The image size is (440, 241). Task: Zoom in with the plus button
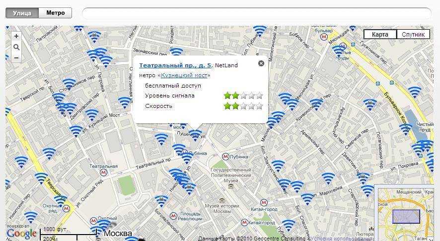tap(16, 36)
